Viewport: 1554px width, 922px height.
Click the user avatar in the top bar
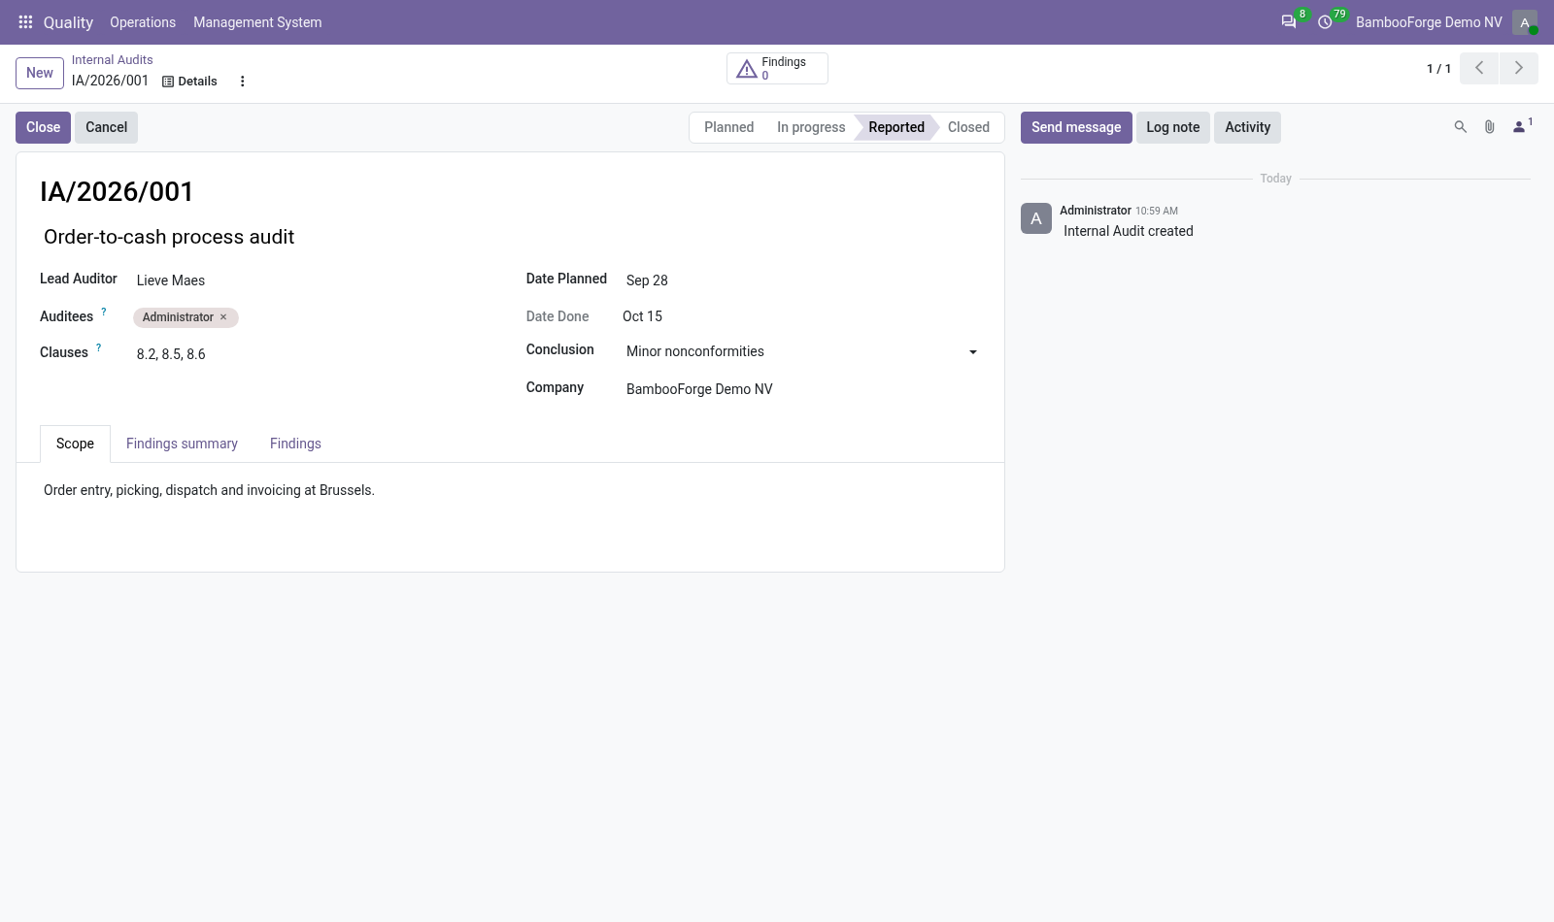(1525, 22)
